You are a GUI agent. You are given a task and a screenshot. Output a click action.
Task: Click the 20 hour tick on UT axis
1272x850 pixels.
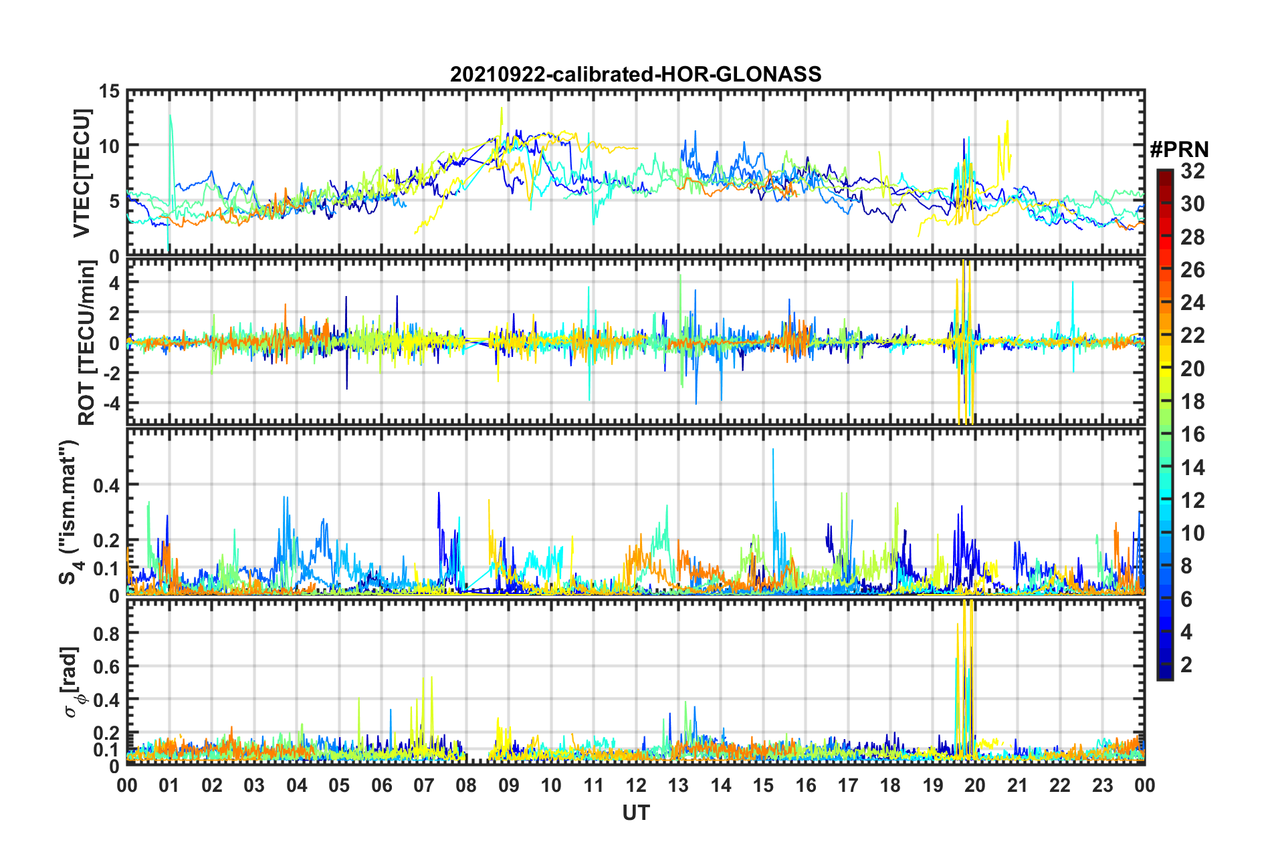coord(975,785)
